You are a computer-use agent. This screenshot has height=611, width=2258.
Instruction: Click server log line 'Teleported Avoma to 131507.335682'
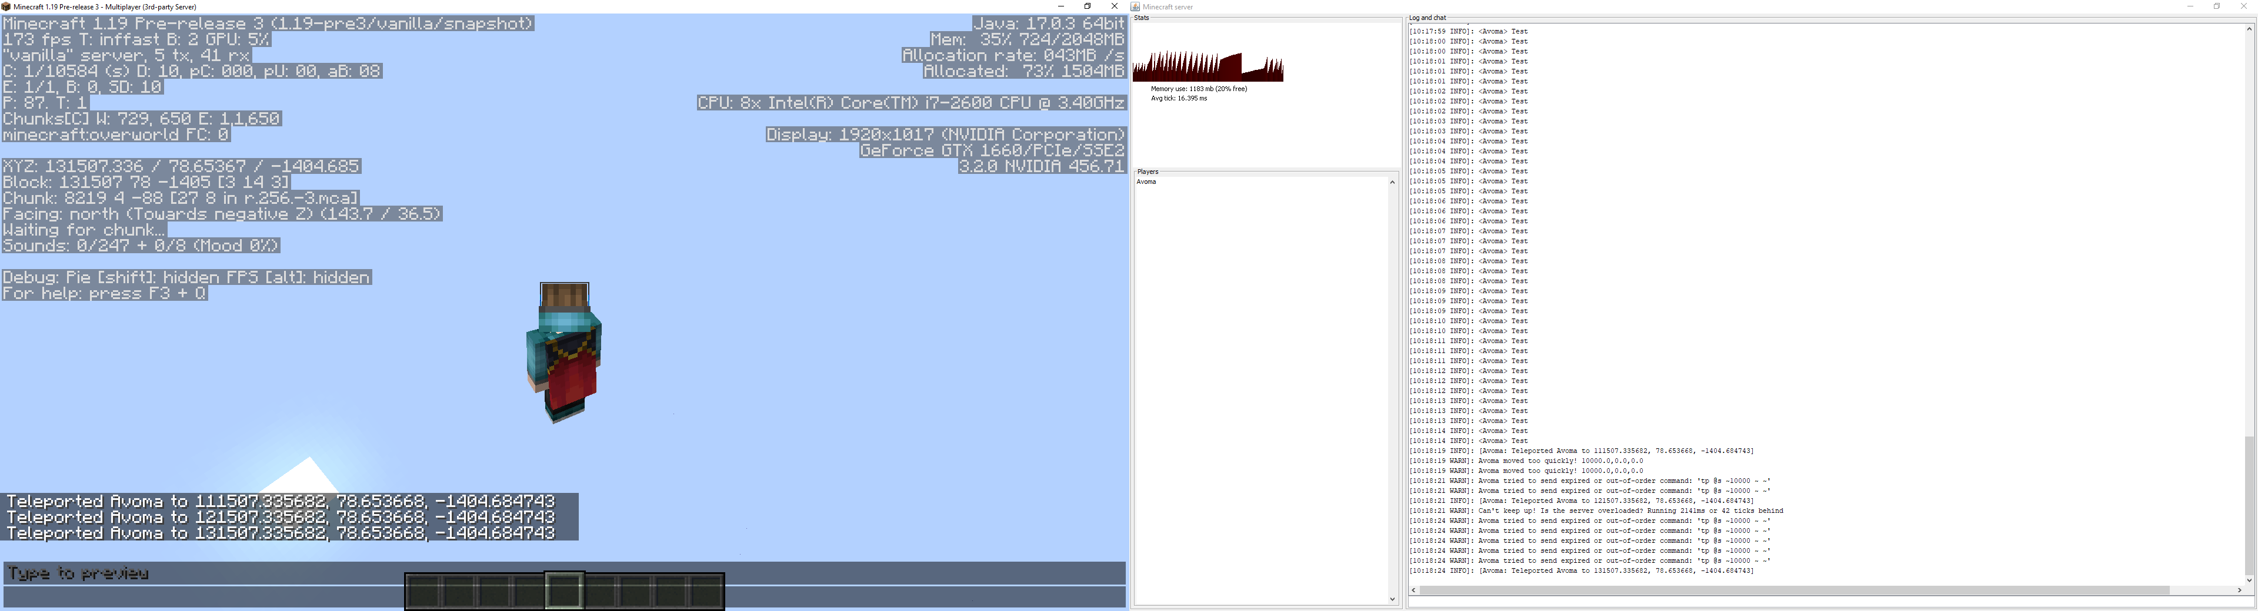click(1581, 570)
